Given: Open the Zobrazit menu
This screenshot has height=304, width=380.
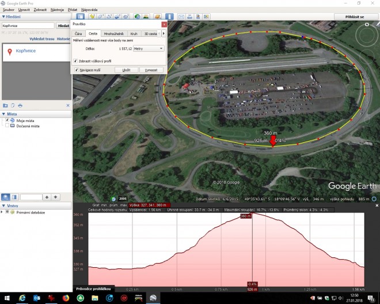Looking at the screenshot, I should pos(40,10).
